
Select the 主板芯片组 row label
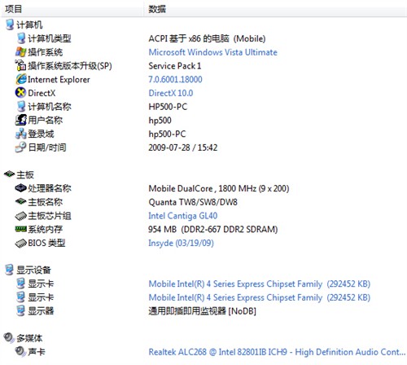pos(50,216)
